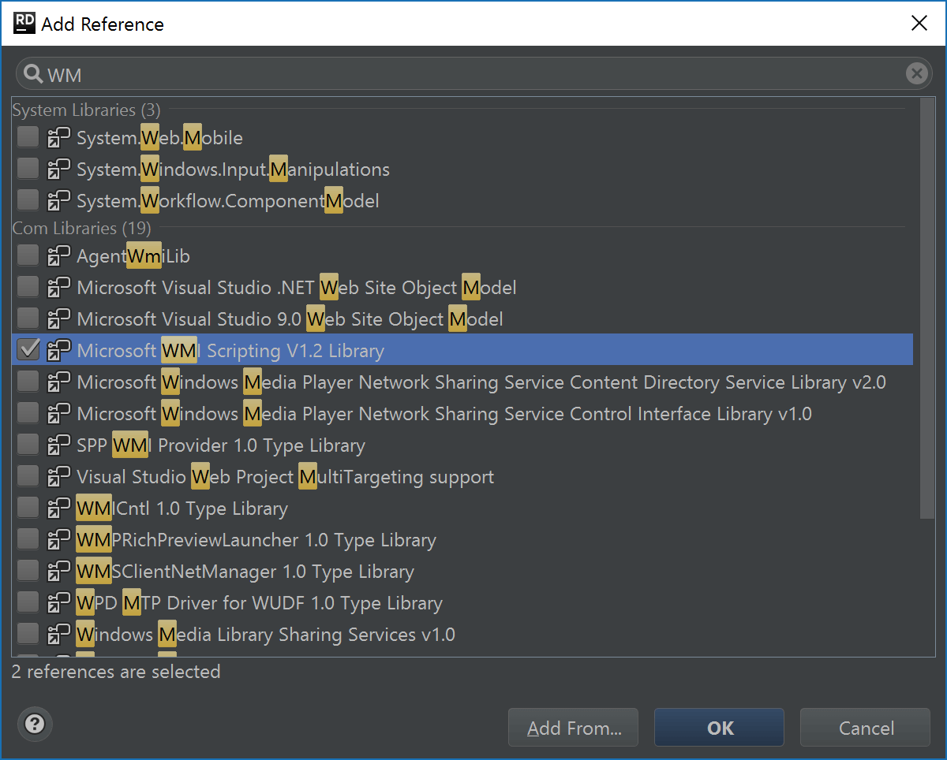Click the icon beside WMSClientNetManager 1.0 Type Library
This screenshot has height=760, width=947.
pos(59,572)
